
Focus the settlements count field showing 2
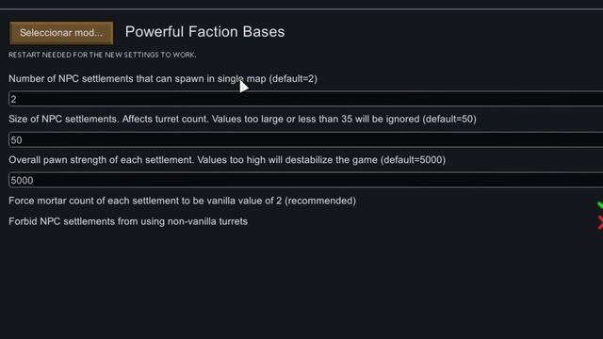click(x=305, y=99)
